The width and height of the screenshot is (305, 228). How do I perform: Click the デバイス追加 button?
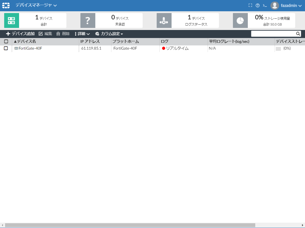point(20,34)
